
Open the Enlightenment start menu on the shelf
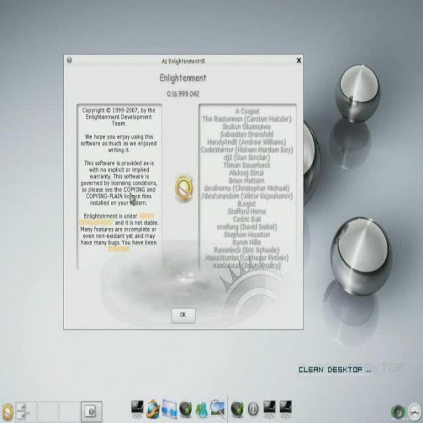7,412
